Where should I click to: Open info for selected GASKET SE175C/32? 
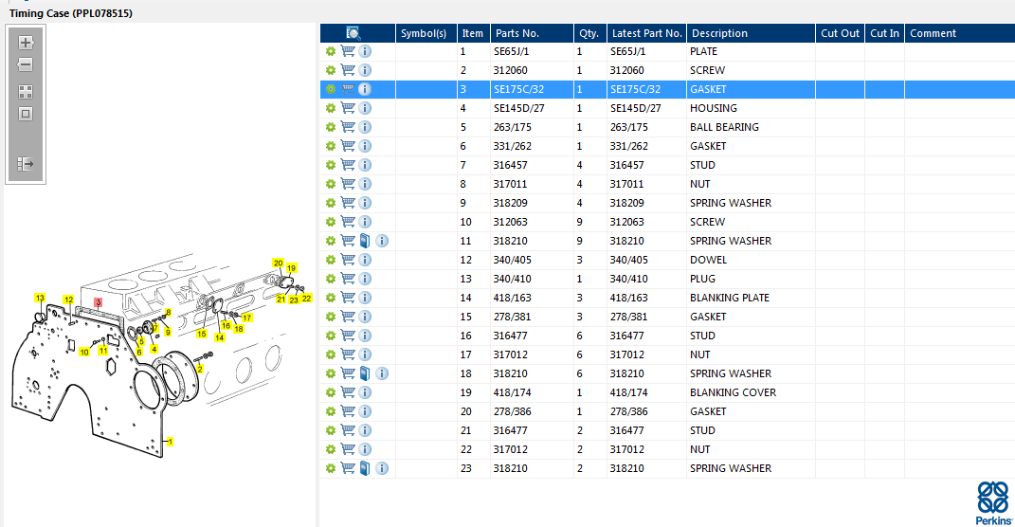click(365, 89)
